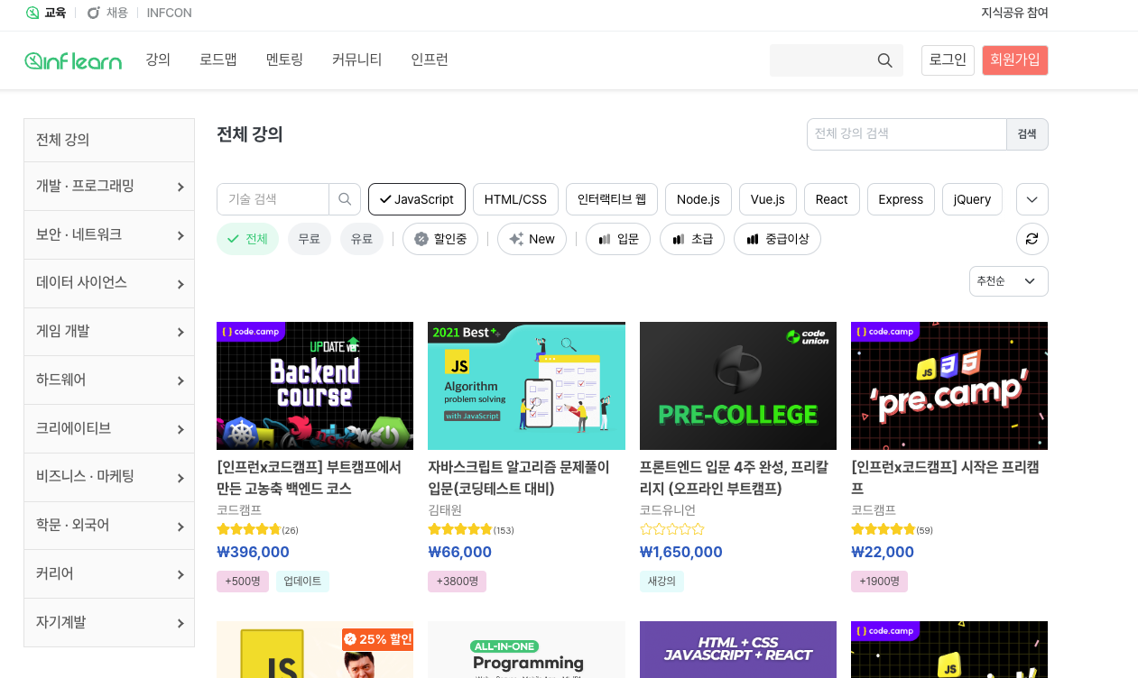The width and height of the screenshot is (1138, 678).
Task: Click the Inflearn logo
Action: 73,60
